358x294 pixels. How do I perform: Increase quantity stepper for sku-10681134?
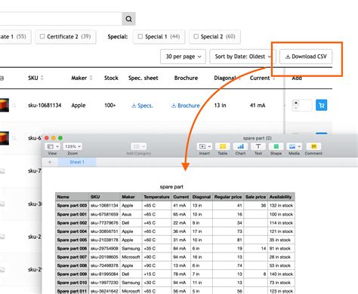click(x=296, y=103)
